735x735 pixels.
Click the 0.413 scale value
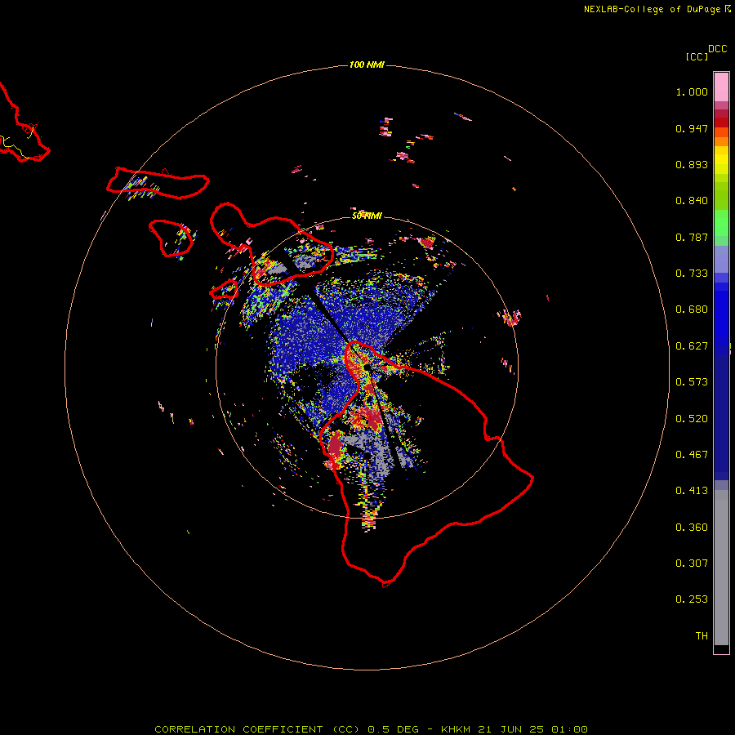coord(692,491)
